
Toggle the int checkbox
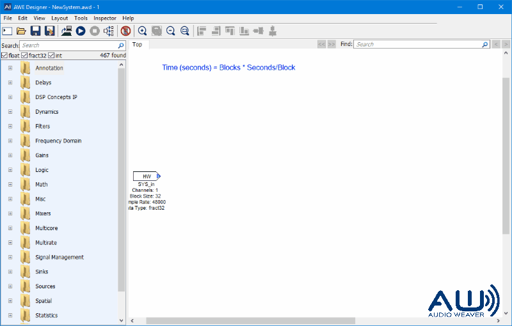click(x=51, y=56)
